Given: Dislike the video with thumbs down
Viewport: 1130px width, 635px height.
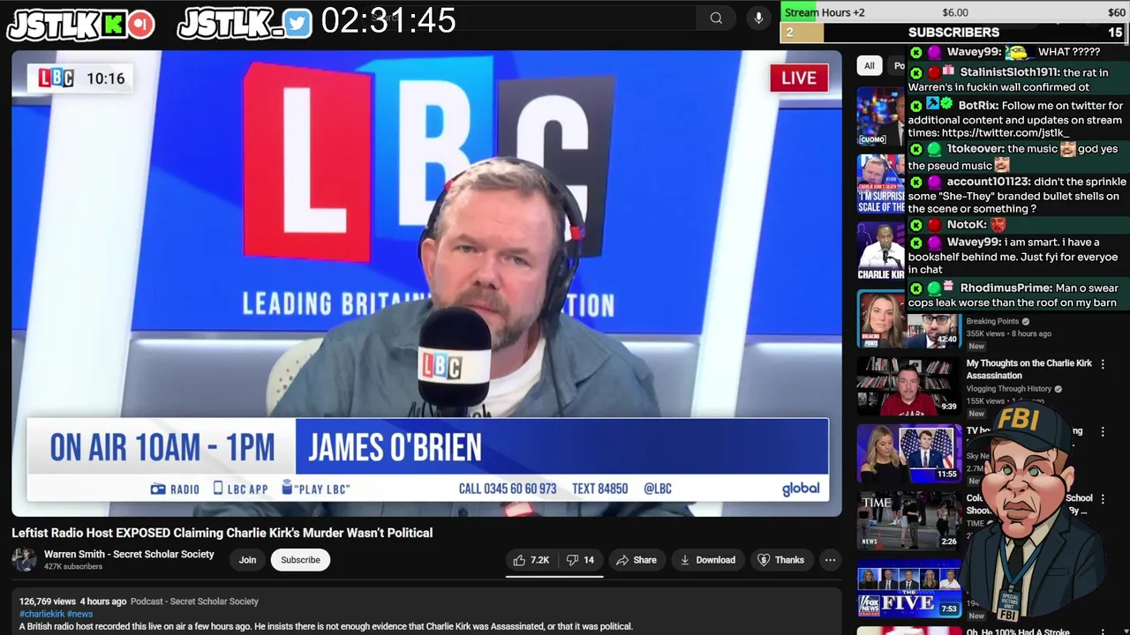Looking at the screenshot, I should pyautogui.click(x=580, y=560).
